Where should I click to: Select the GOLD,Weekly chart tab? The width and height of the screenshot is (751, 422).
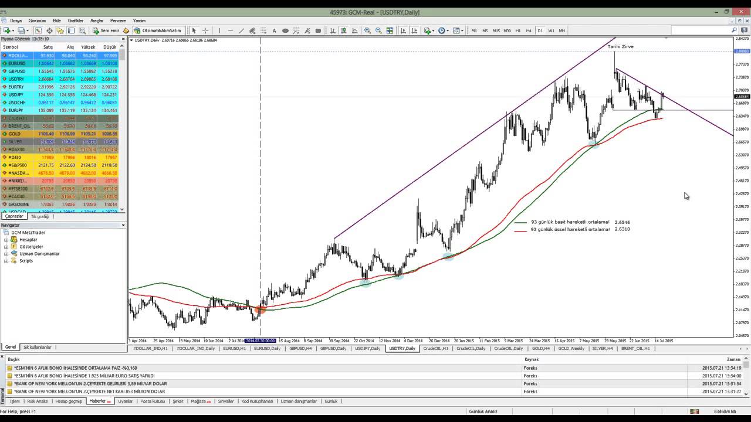571,348
